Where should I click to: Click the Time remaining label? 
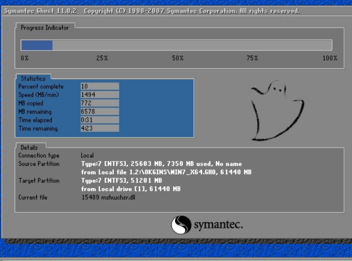[38, 128]
